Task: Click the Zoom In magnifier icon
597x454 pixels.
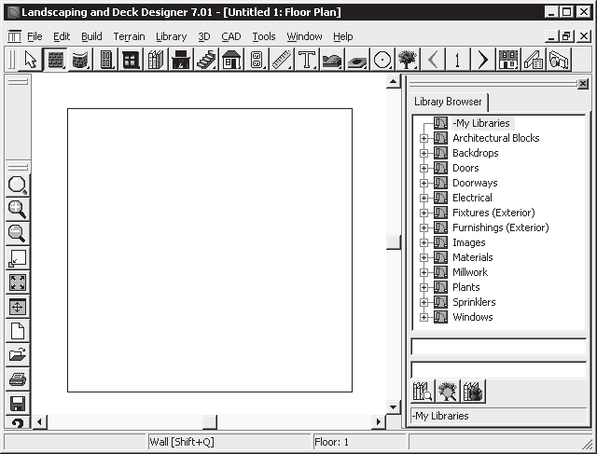Action: [18, 210]
